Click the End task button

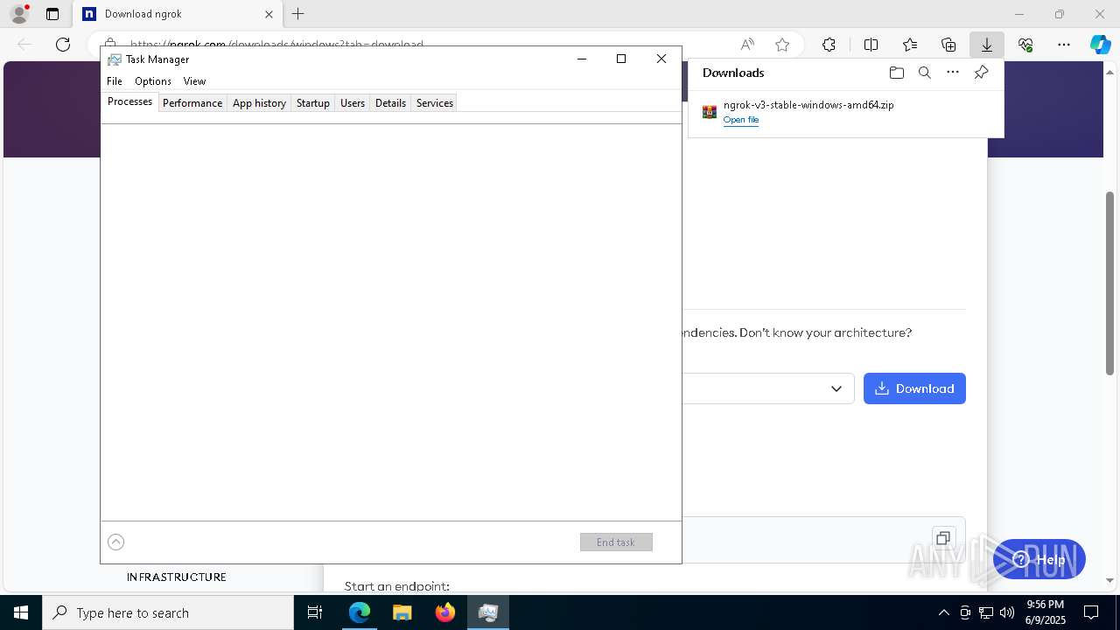tap(616, 542)
